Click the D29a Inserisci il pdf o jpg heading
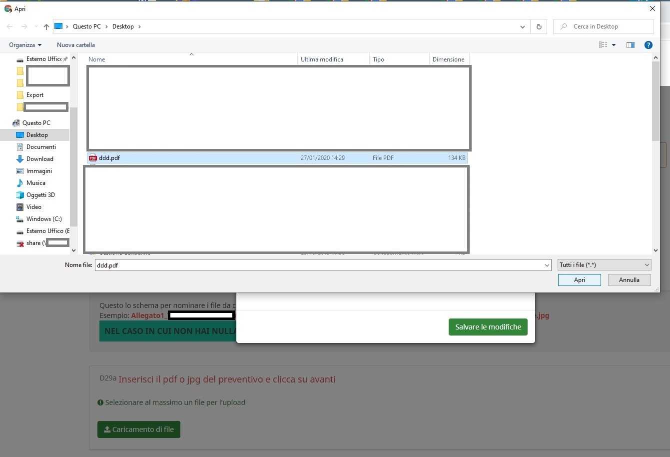Image resolution: width=670 pixels, height=457 pixels. [x=218, y=379]
